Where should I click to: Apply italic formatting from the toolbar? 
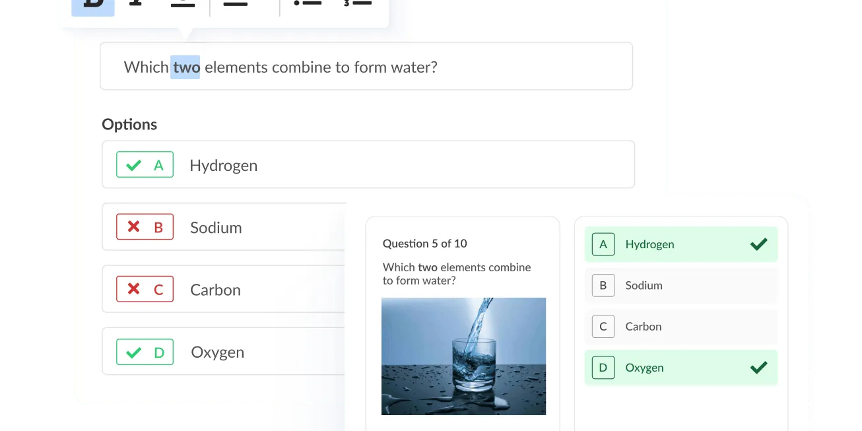coord(136,3)
